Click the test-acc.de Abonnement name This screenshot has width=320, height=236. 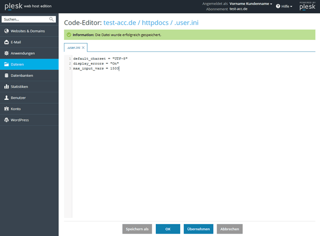[x=238, y=9]
